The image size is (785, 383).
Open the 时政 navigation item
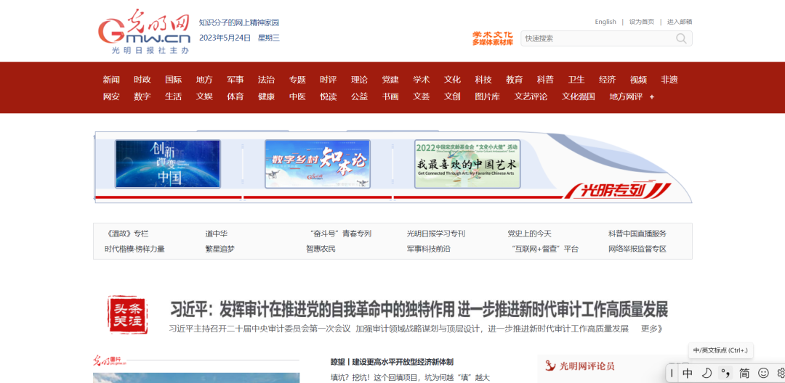click(x=142, y=80)
